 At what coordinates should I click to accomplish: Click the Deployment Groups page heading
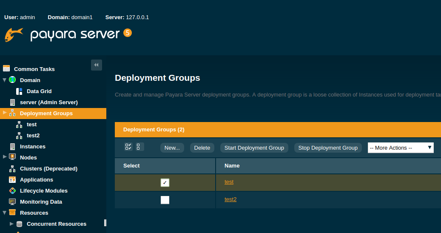157,78
